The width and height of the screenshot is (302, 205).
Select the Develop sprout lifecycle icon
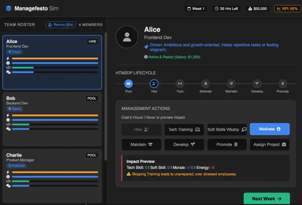pos(257,83)
